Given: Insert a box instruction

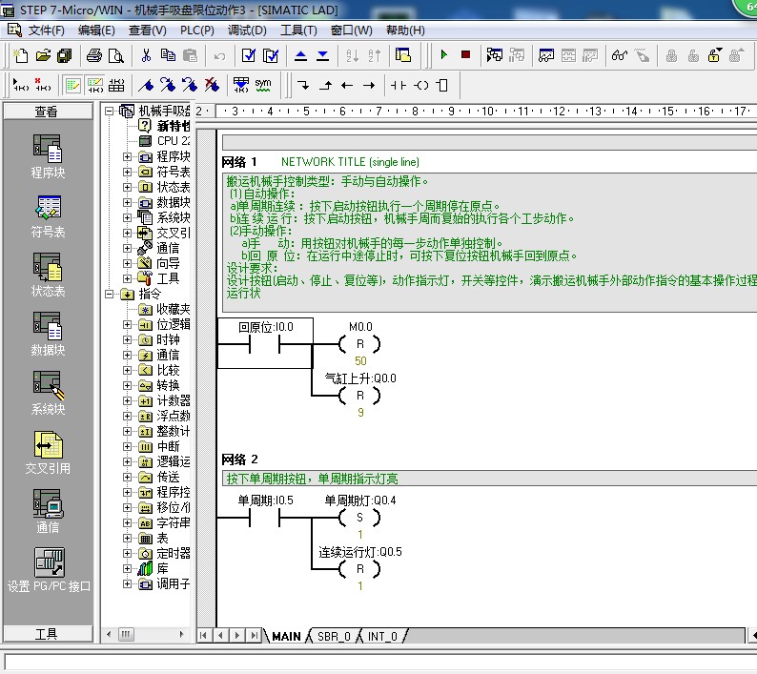Looking at the screenshot, I should [x=442, y=86].
